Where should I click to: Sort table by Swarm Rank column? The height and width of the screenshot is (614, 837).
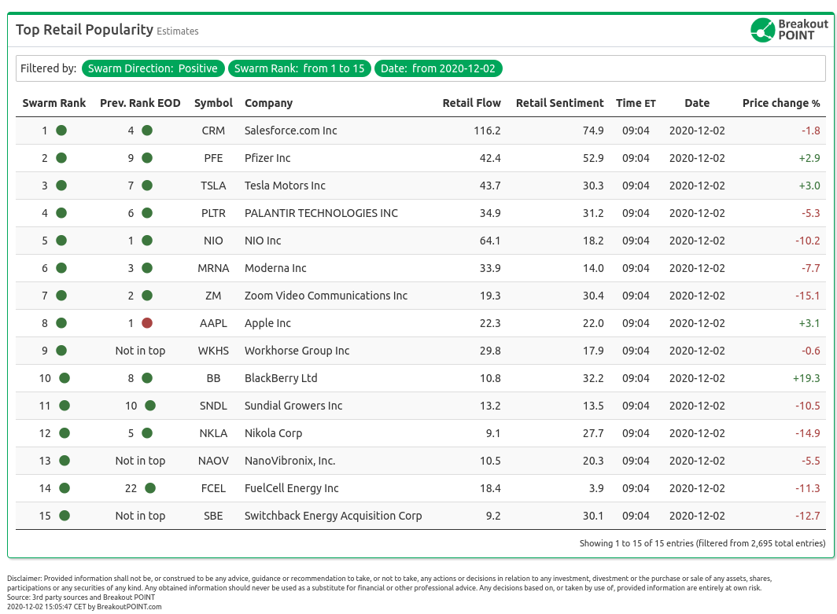point(54,103)
